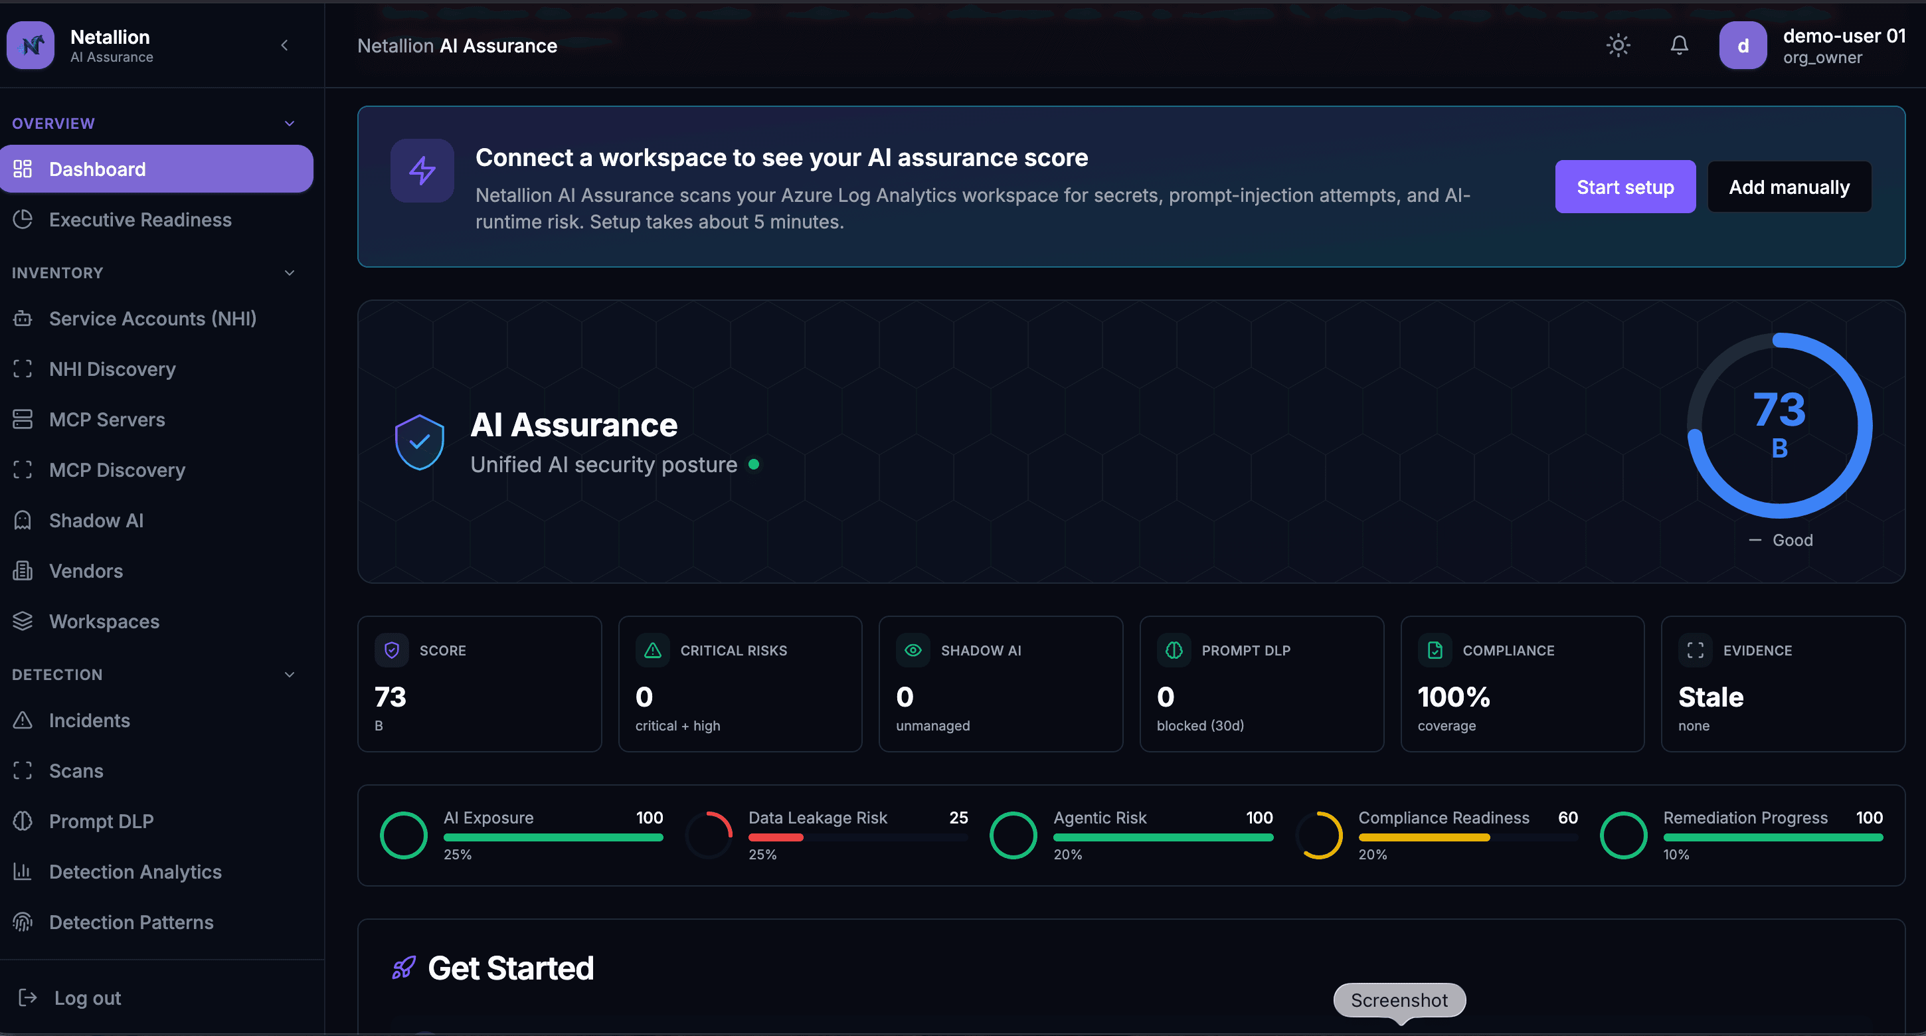Click the Netallion logo icon
The width and height of the screenshot is (1926, 1036).
[31, 46]
